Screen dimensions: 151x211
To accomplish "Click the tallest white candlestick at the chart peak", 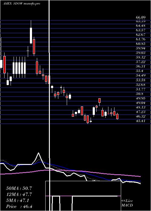I will [31, 36].
